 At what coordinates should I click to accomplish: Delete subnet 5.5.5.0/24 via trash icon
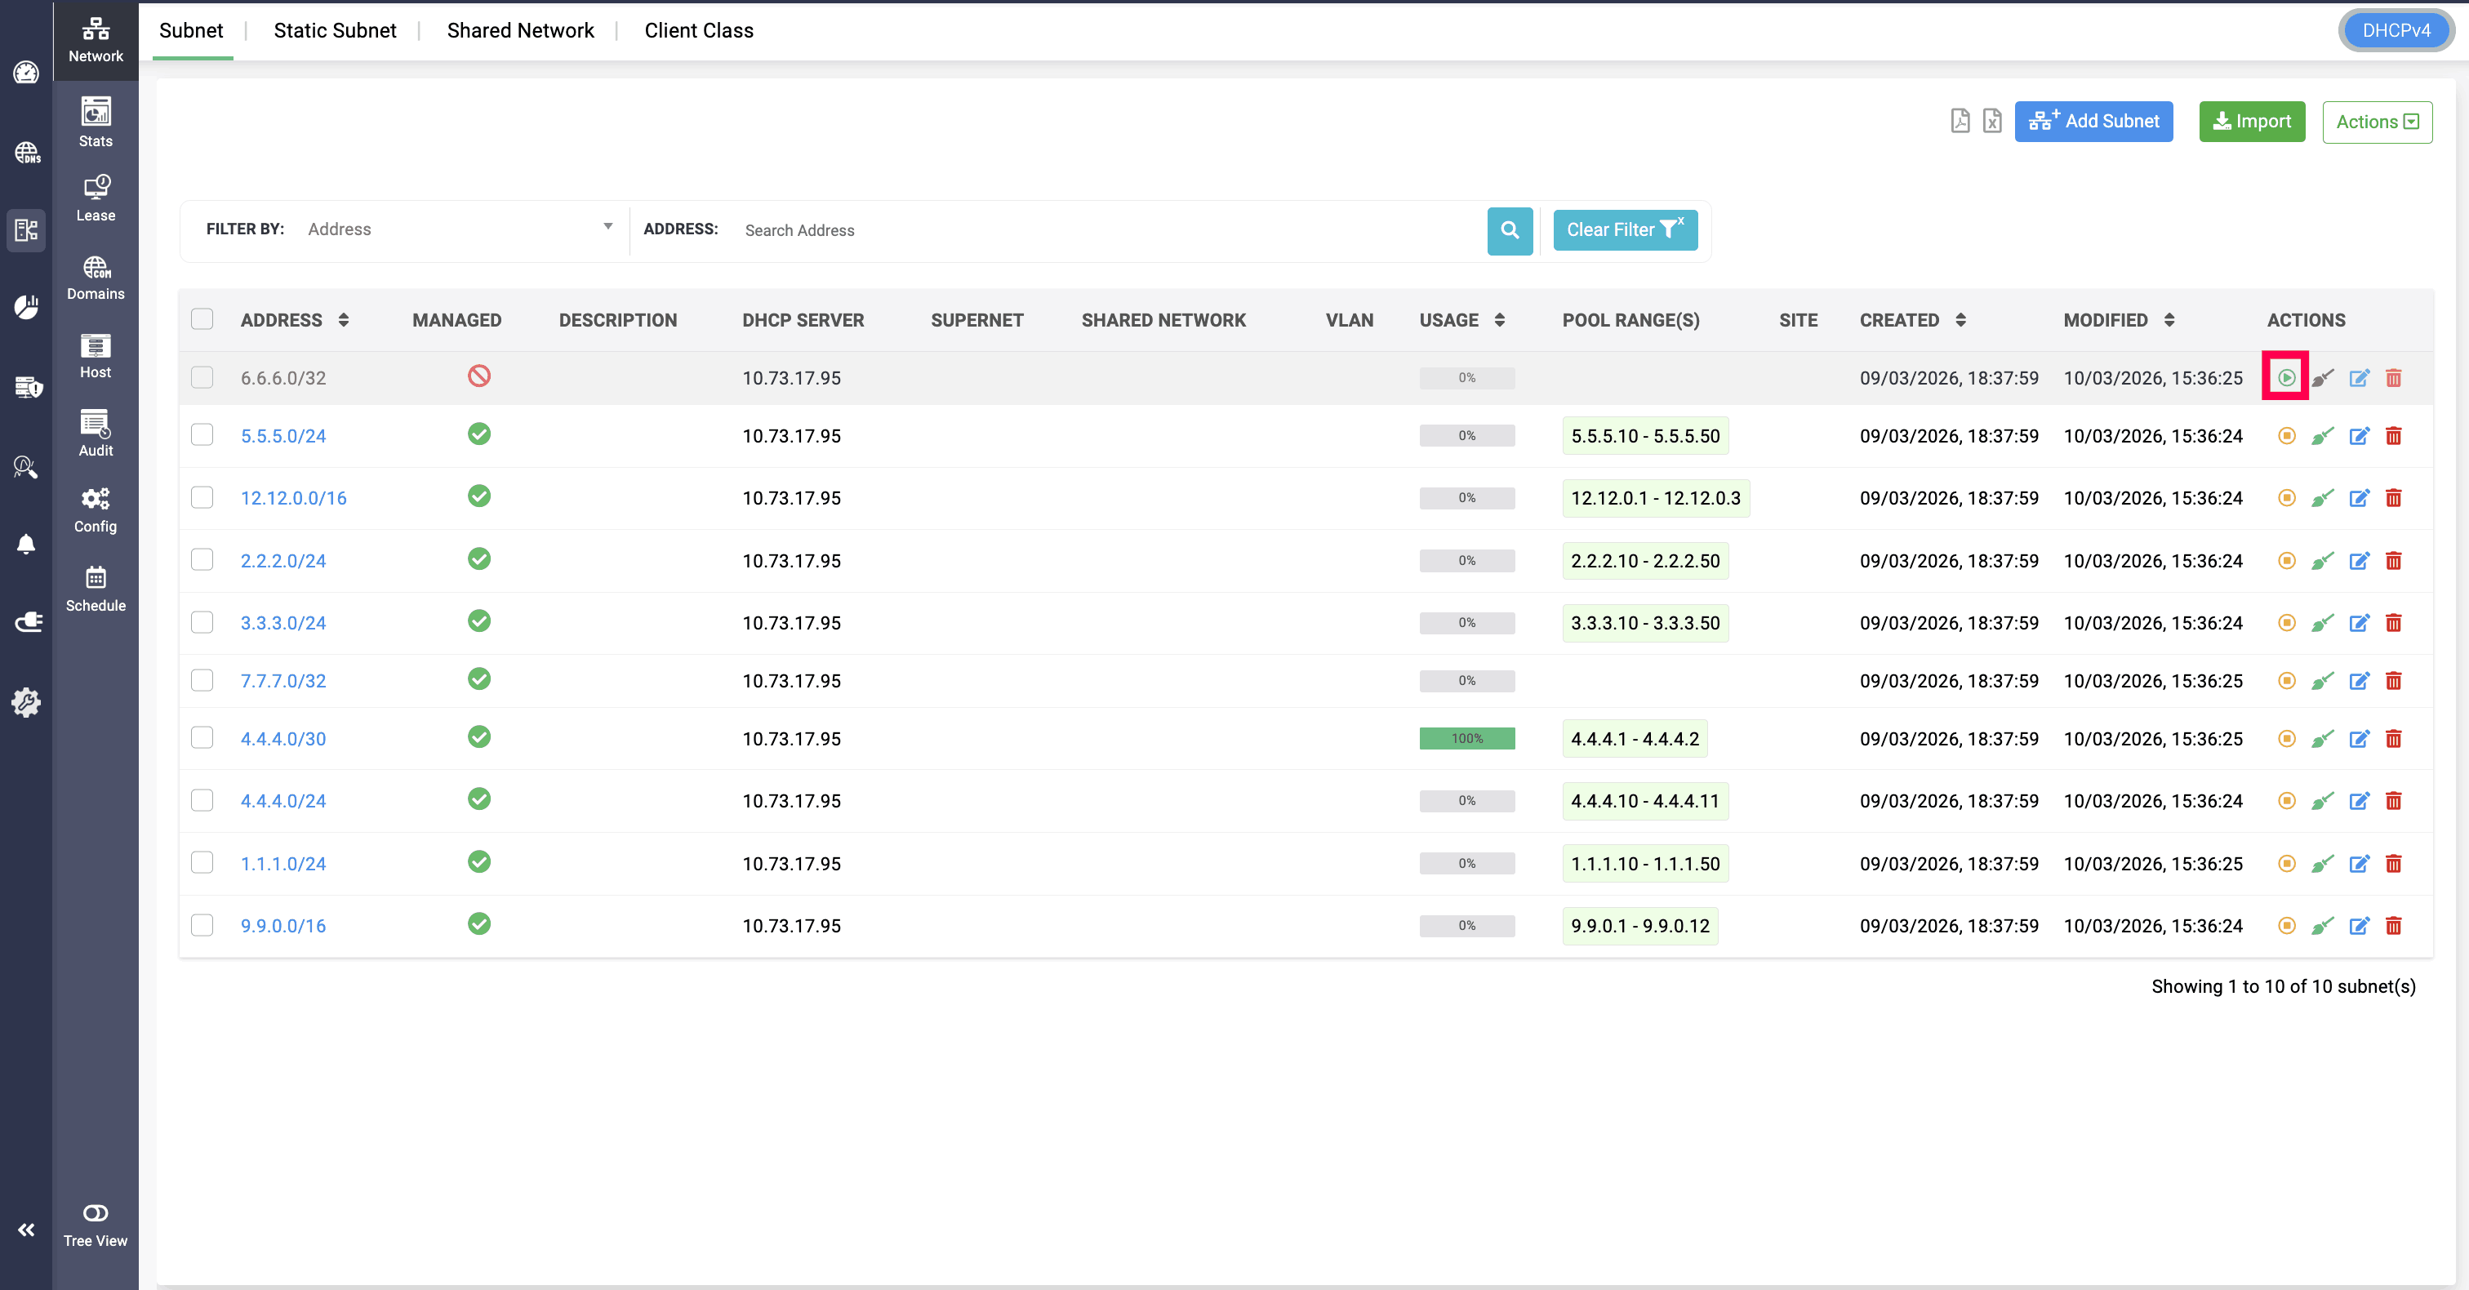point(2393,436)
